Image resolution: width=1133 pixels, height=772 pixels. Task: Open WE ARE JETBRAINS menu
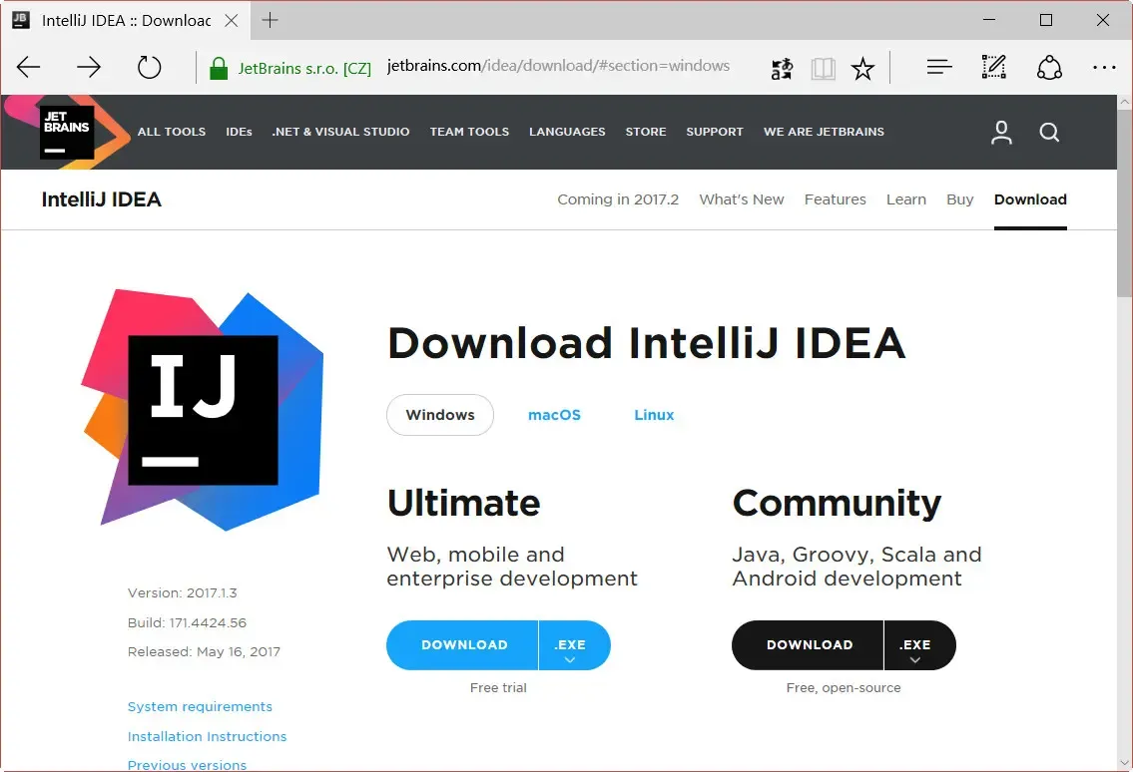(824, 132)
